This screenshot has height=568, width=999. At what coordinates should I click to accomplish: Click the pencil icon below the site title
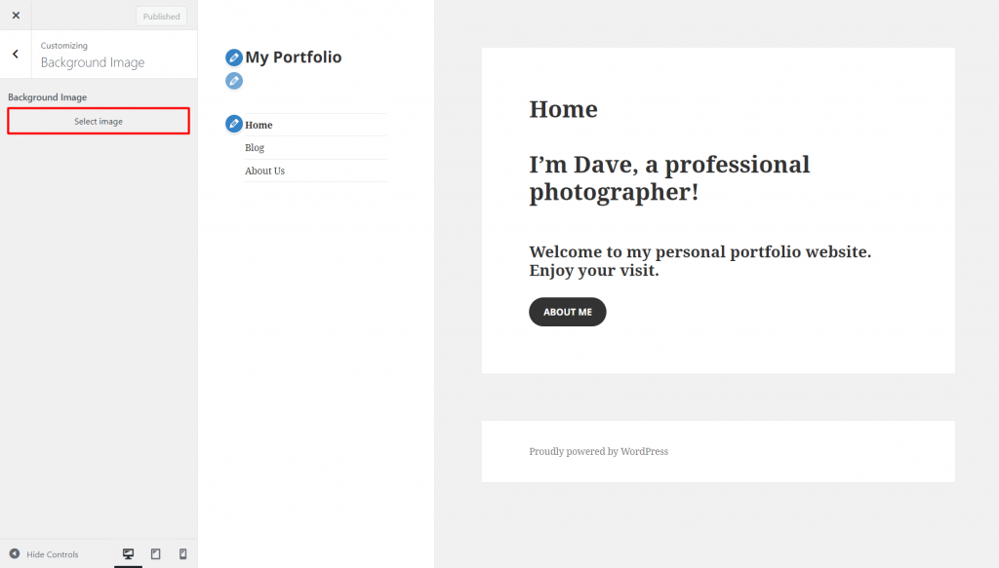click(x=233, y=81)
